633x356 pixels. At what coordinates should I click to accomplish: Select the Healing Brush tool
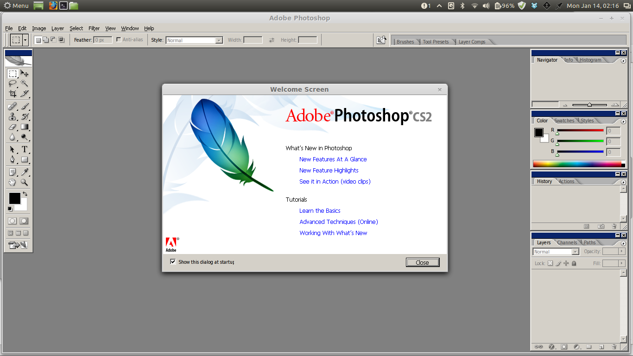[13, 107]
